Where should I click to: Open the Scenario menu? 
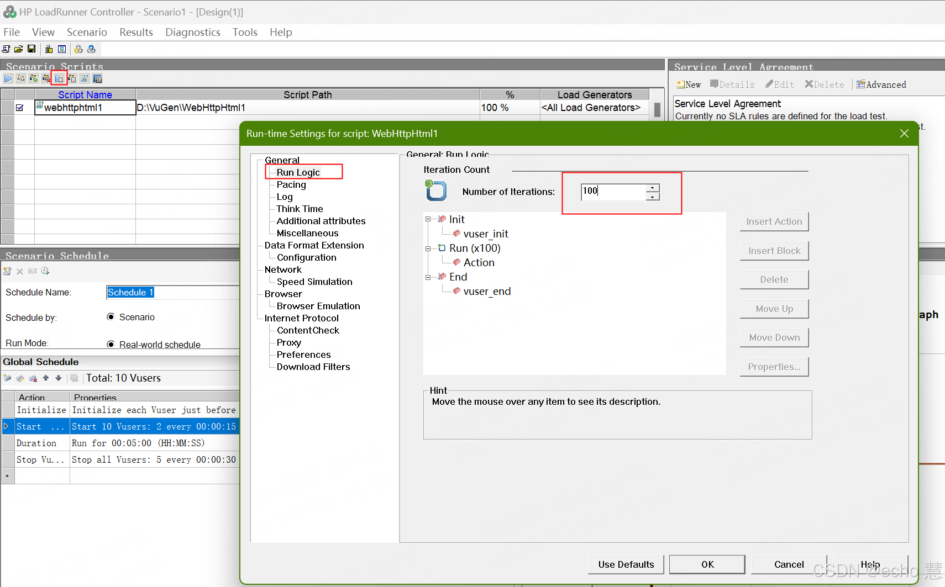[87, 32]
